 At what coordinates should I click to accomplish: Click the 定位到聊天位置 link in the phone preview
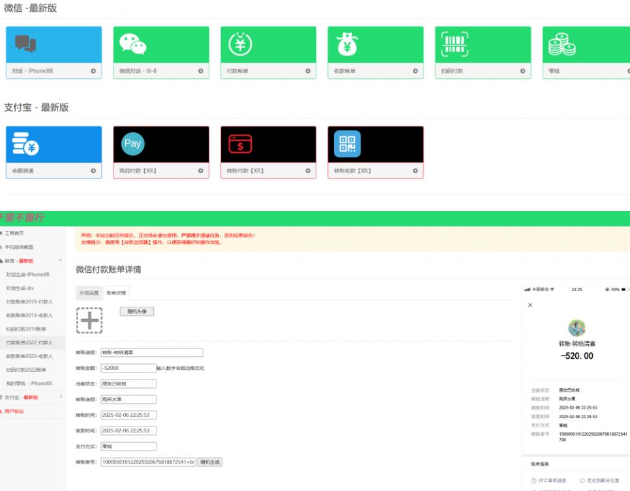603,480
